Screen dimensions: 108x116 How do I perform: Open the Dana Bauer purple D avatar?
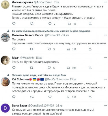5,108
